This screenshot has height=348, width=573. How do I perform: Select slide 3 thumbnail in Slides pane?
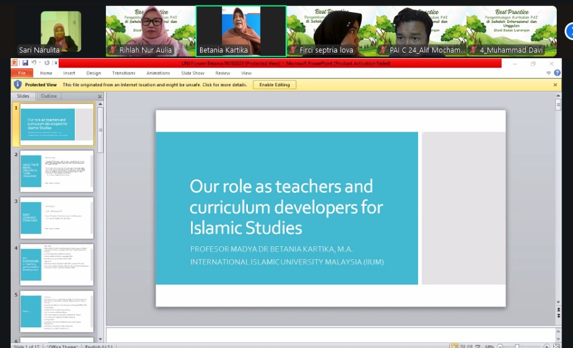[x=57, y=218]
